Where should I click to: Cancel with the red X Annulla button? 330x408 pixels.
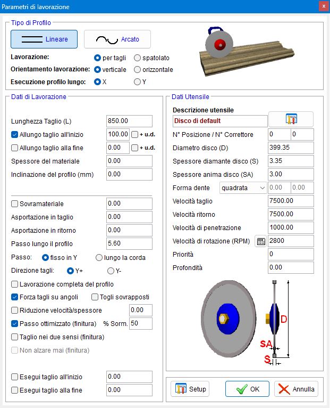point(296,389)
